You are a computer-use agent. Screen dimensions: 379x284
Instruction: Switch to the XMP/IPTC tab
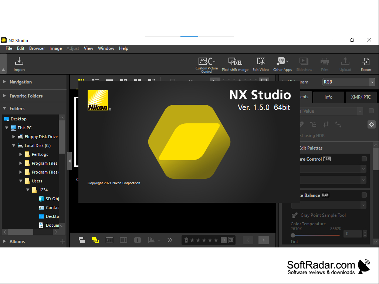point(361,97)
